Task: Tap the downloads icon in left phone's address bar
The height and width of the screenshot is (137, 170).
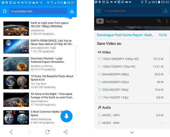Action: [72, 11]
